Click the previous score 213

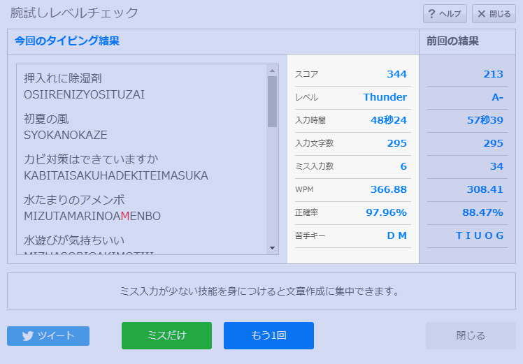point(494,74)
